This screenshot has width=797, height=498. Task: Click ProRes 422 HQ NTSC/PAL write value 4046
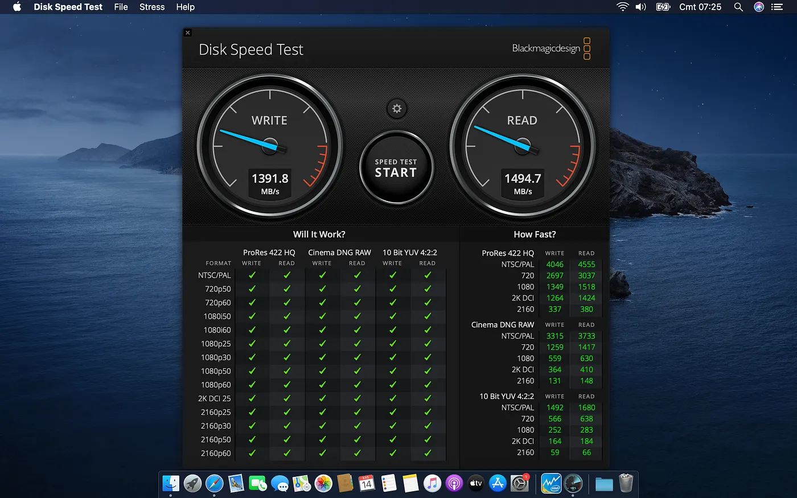point(555,265)
